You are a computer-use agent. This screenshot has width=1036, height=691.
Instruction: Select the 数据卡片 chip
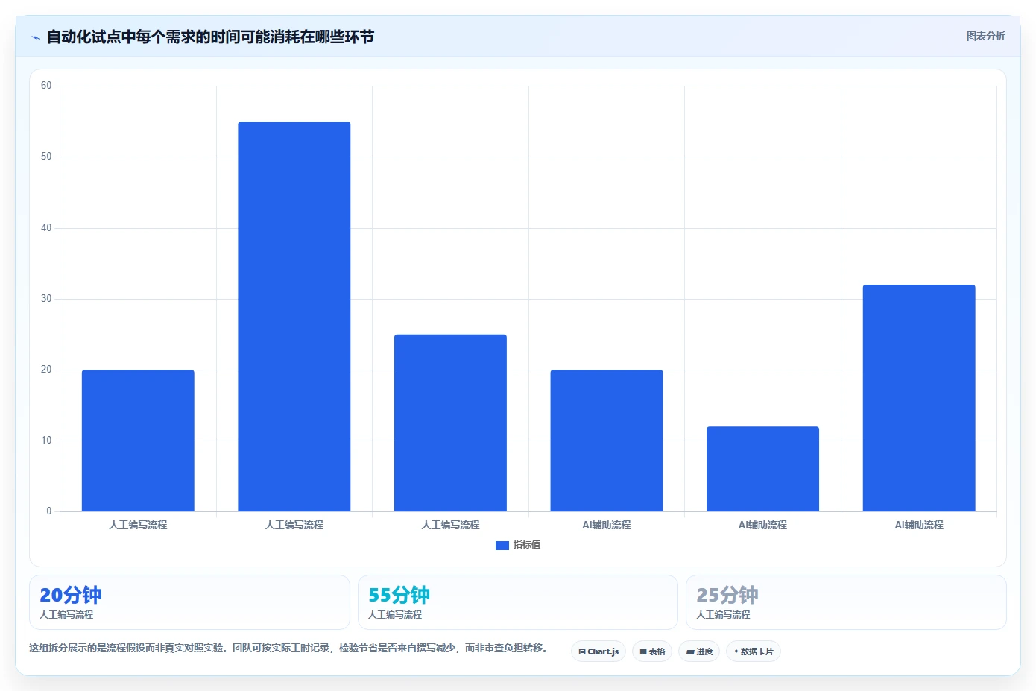coord(754,651)
